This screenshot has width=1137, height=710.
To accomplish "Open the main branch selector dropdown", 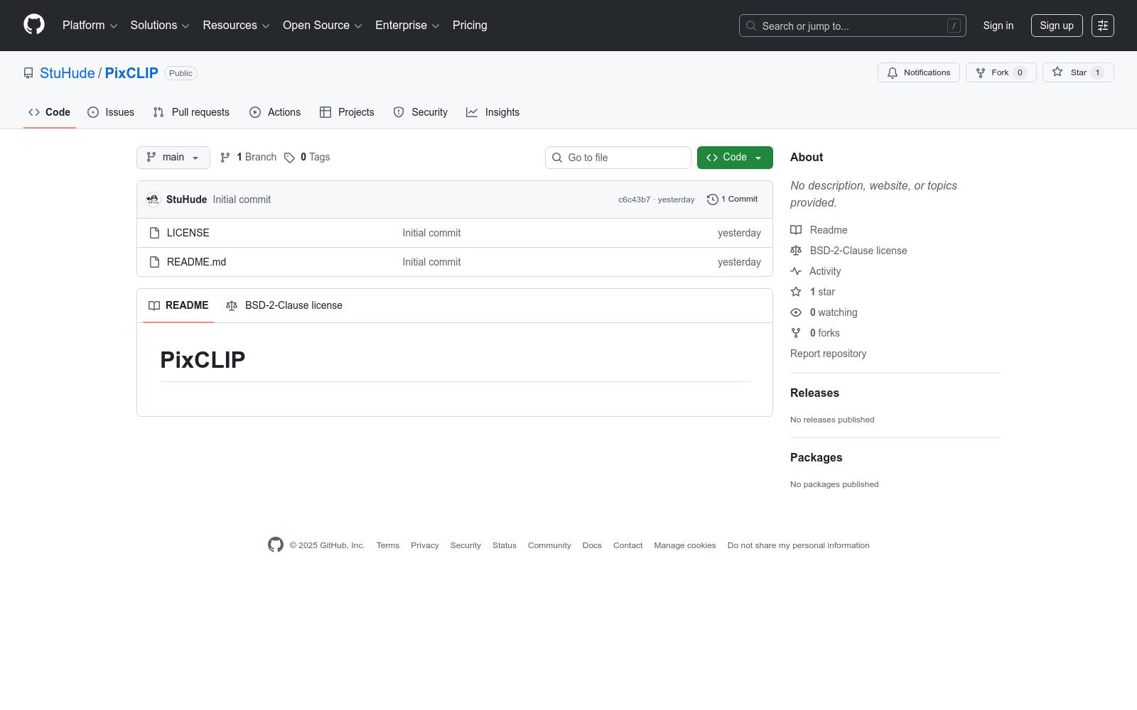I will [x=173, y=158].
